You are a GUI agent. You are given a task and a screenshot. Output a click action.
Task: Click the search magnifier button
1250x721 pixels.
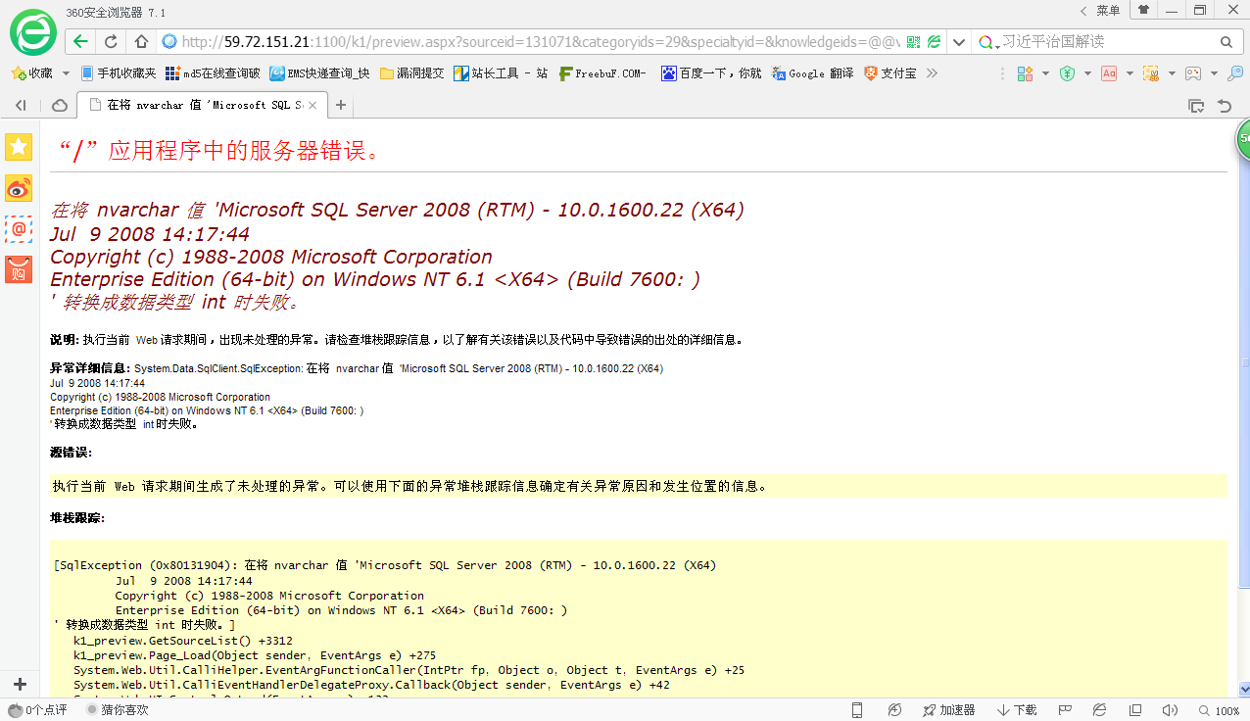[1226, 42]
